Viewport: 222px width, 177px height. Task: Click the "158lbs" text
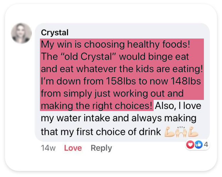tap(121, 81)
